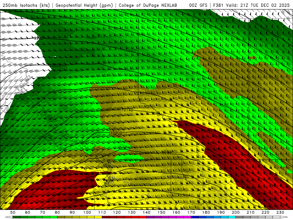
Task: Click 'Valid: 21Z TUE DEC 02 2025' text
Action: coord(258,5)
